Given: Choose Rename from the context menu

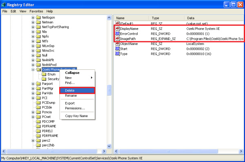Looking at the screenshot, I should [x=77, y=95].
